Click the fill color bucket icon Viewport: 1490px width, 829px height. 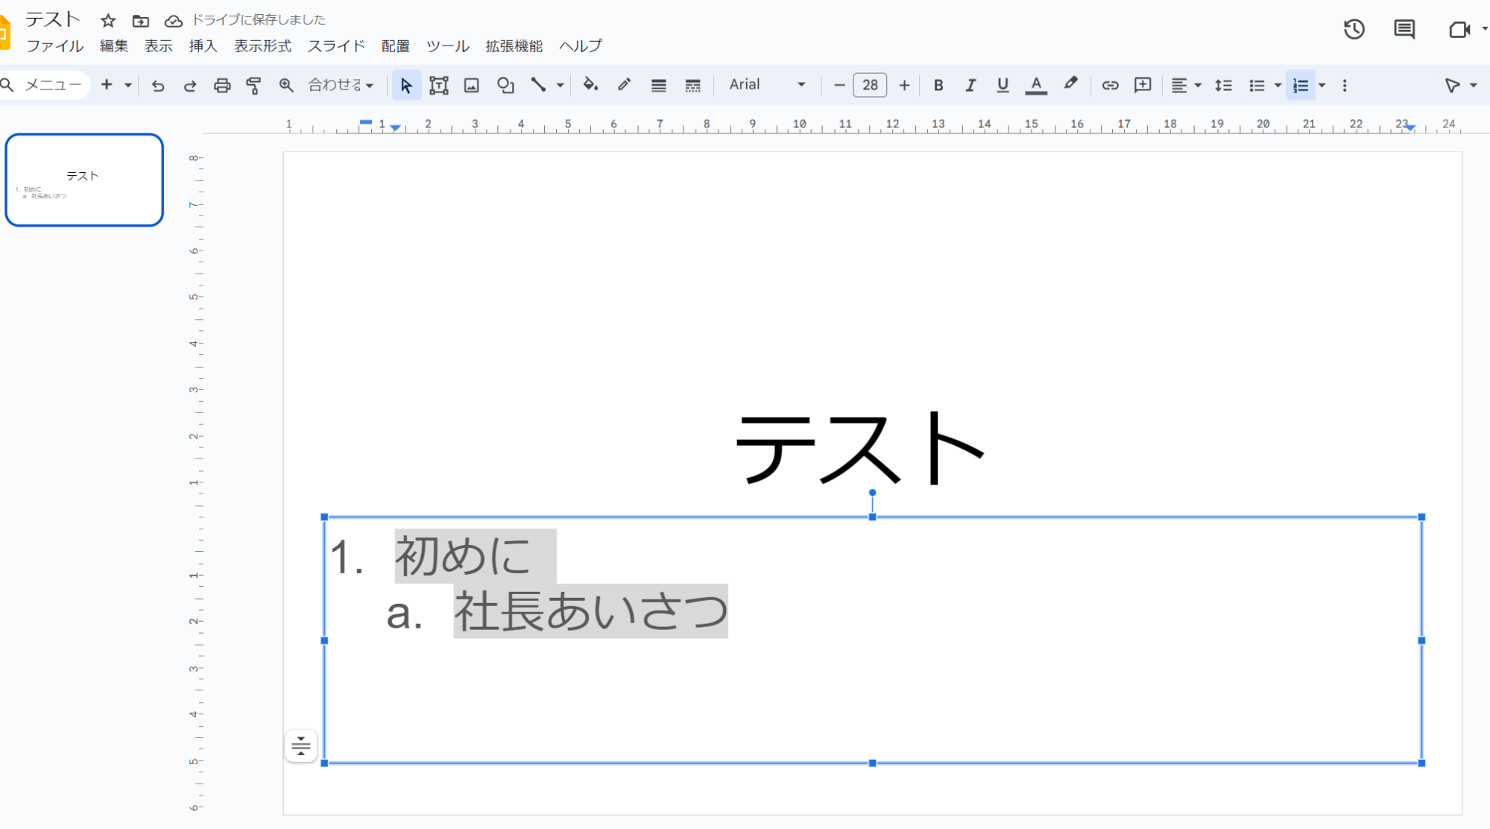pyautogui.click(x=590, y=85)
